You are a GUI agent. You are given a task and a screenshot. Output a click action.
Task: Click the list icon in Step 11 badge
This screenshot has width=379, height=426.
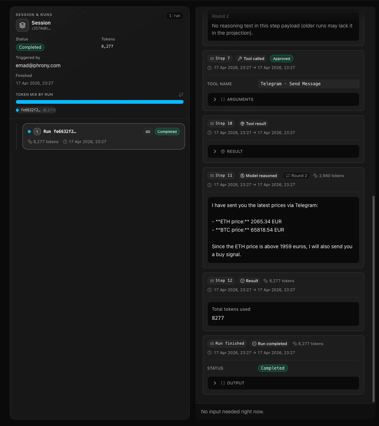coord(212,176)
